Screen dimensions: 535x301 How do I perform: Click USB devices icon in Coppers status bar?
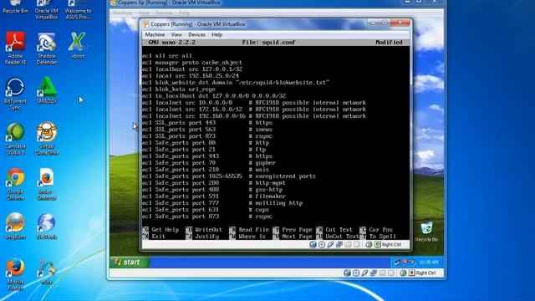coord(330,244)
